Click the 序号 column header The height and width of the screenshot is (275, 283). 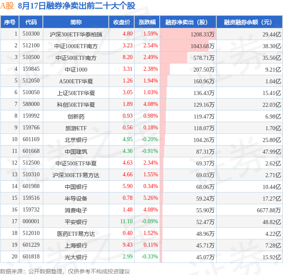tap(10, 22)
